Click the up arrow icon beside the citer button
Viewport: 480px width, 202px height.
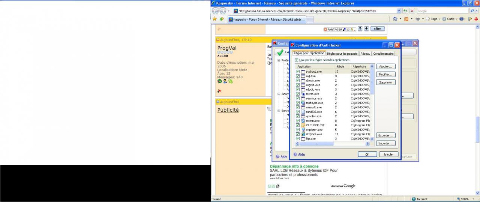(360, 28)
